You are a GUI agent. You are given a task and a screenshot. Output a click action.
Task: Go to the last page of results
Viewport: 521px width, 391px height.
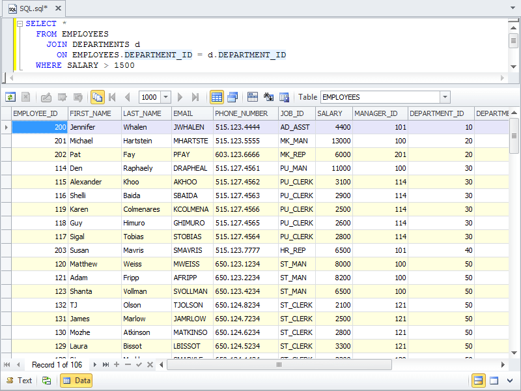click(195, 97)
